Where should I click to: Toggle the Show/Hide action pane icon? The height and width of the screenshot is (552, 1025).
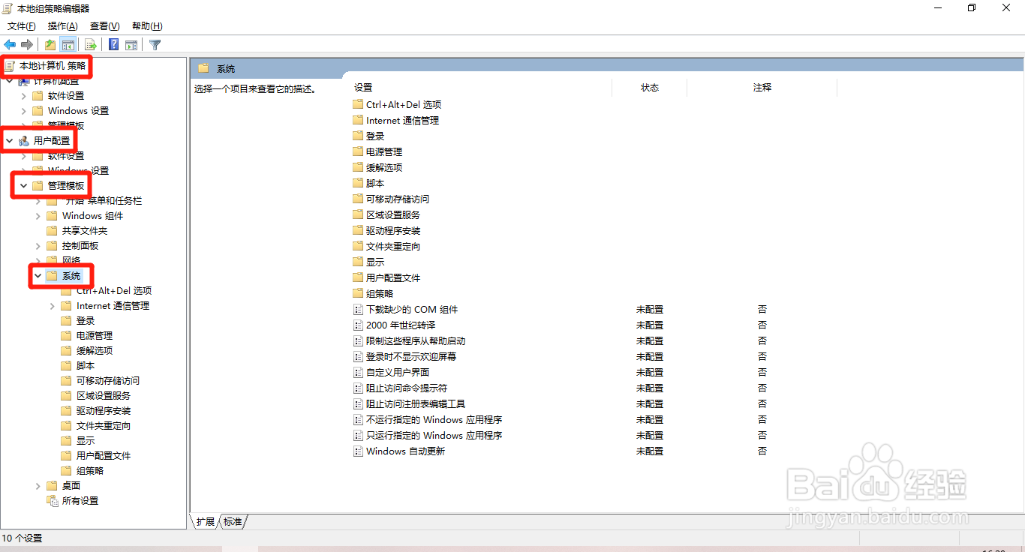131,44
